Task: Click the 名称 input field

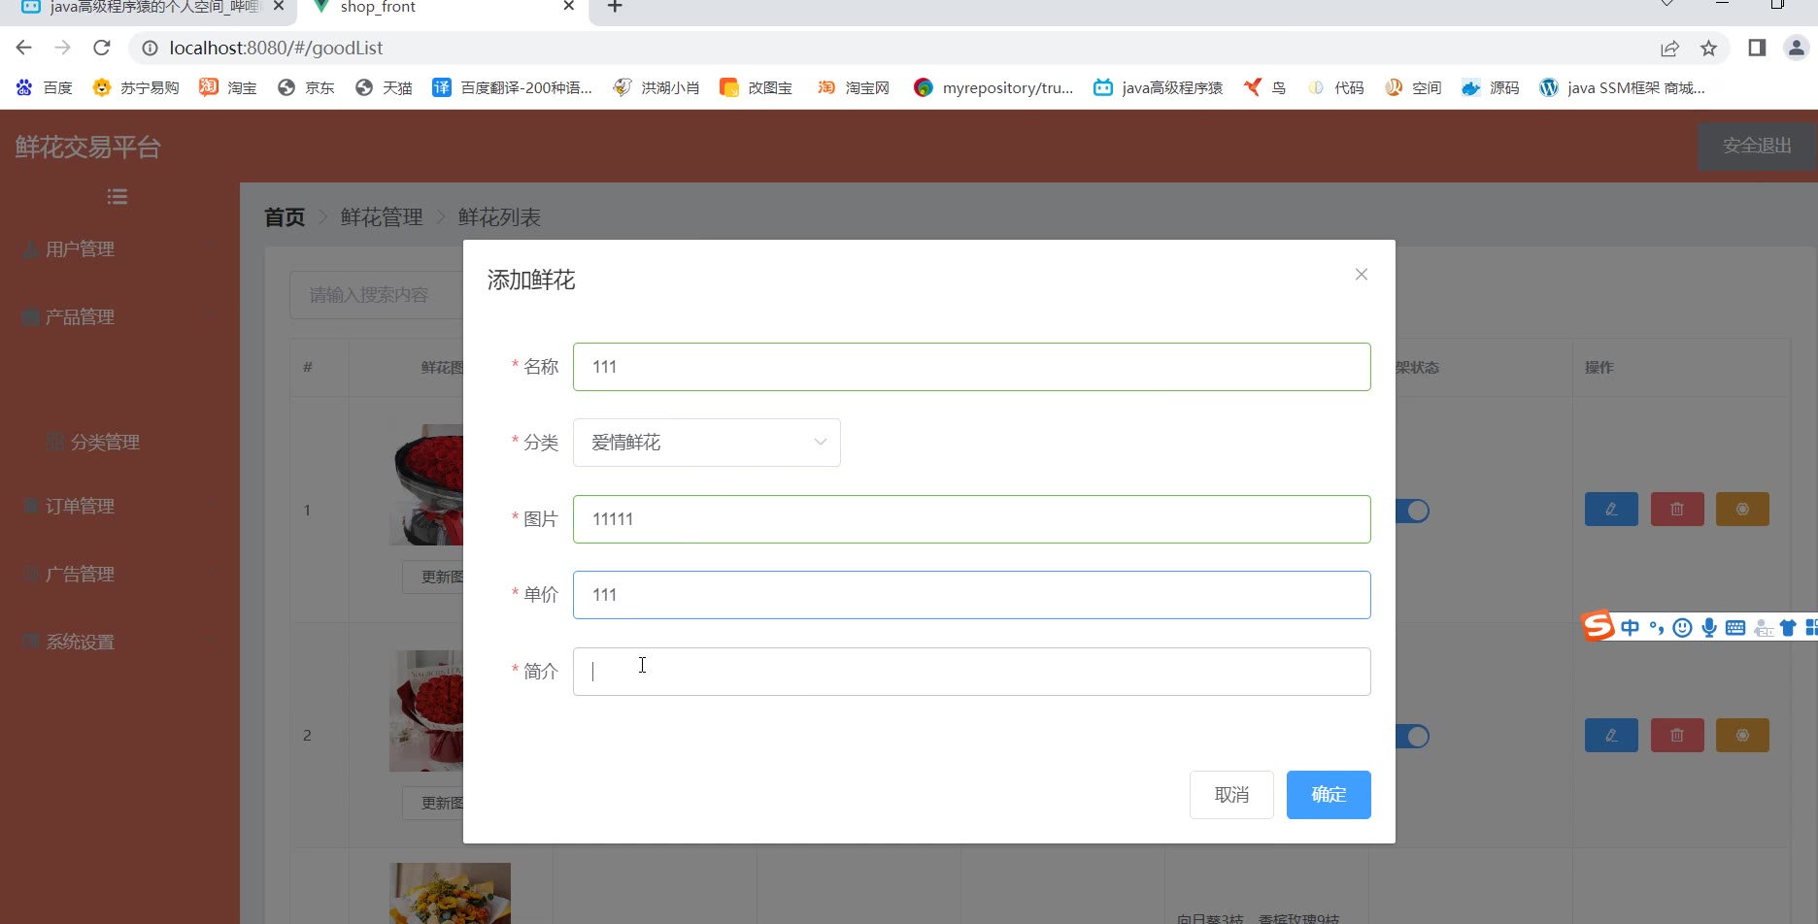Action: tap(971, 367)
